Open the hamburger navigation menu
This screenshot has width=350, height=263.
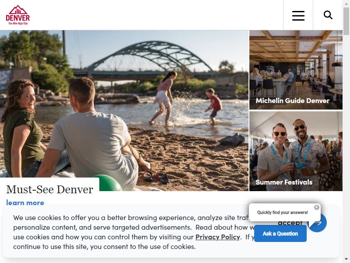(298, 15)
